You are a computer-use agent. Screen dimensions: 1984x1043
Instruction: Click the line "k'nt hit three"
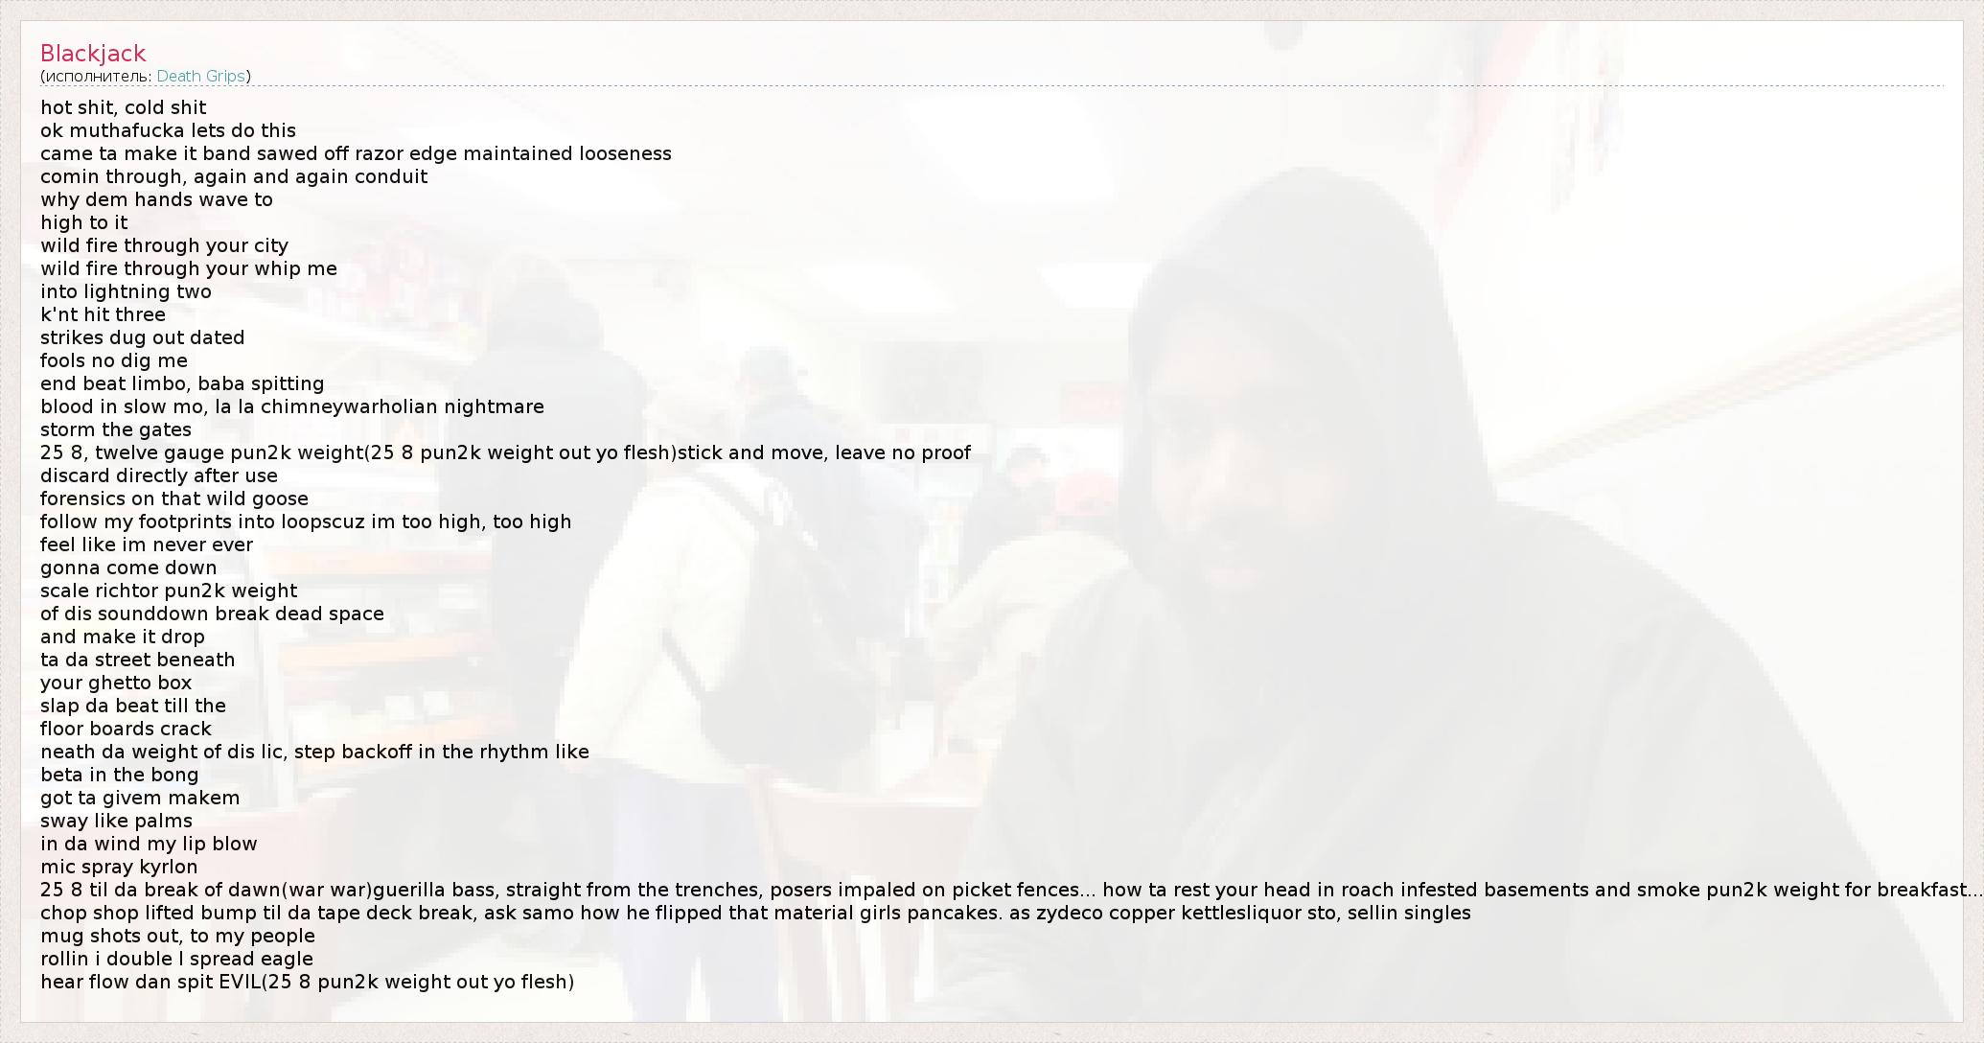pyautogui.click(x=103, y=314)
